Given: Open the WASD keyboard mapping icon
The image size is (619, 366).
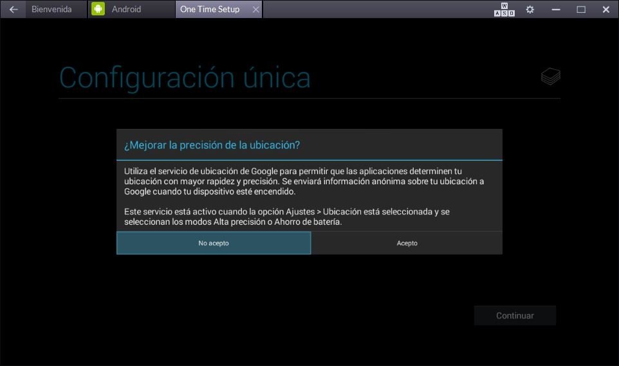Looking at the screenshot, I should click(504, 10).
